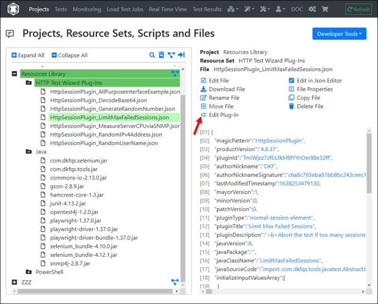Click the tree icon on Resources Library row
Viewport: 378px width, 304px height.
pos(175,73)
